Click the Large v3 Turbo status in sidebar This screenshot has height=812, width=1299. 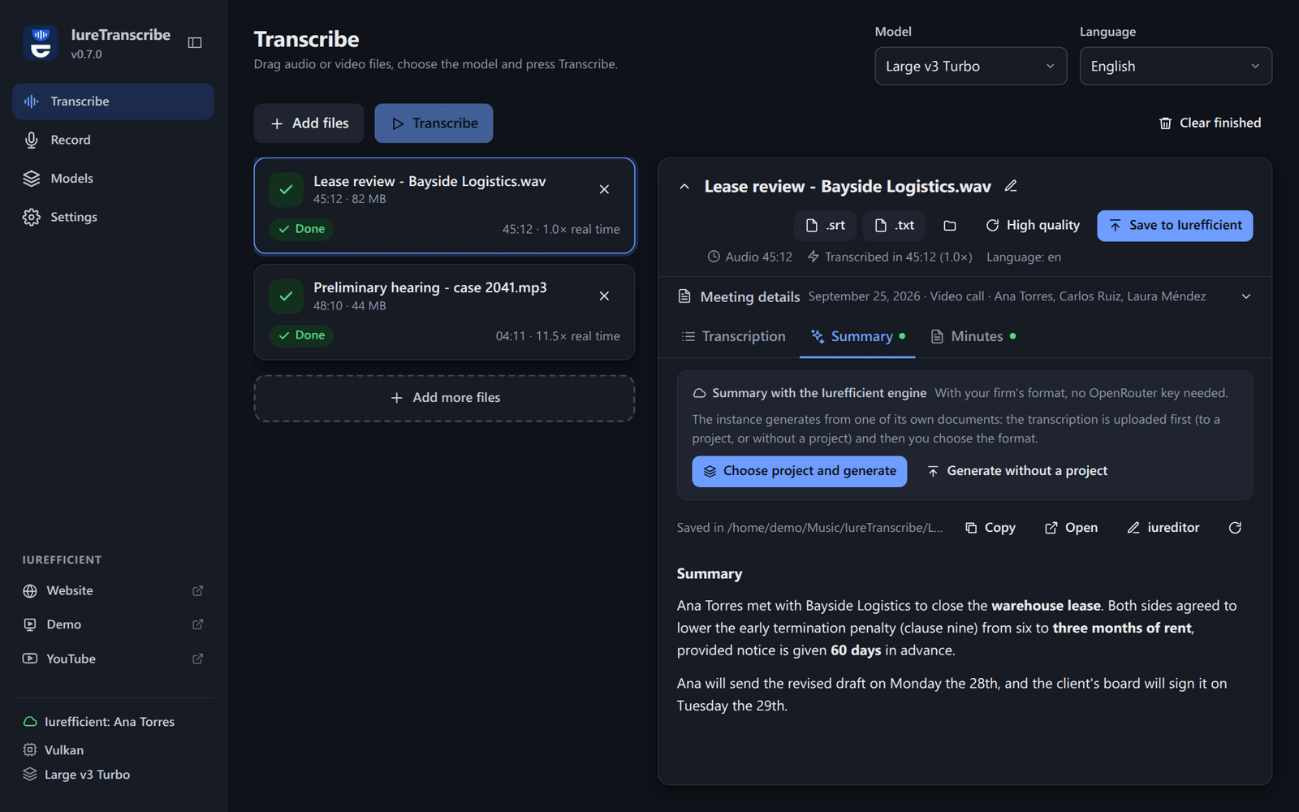click(76, 775)
